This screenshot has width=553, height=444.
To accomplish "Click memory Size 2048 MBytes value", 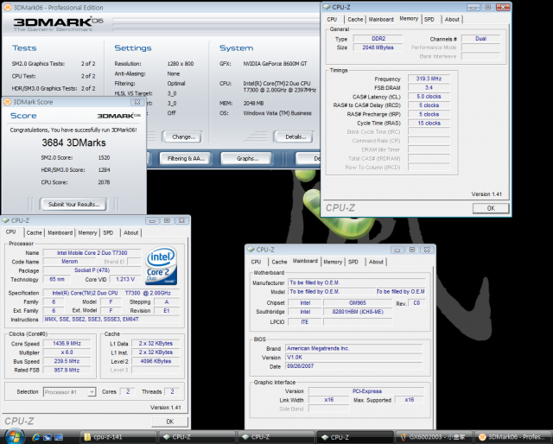I will click(378, 48).
